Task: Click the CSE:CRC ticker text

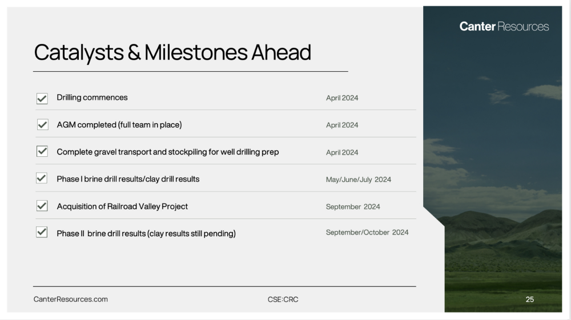Action: coord(283,299)
